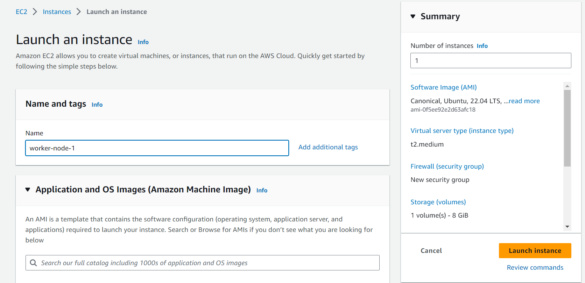The width and height of the screenshot is (585, 283).
Task: Click Review commands link
Action: pyautogui.click(x=535, y=268)
